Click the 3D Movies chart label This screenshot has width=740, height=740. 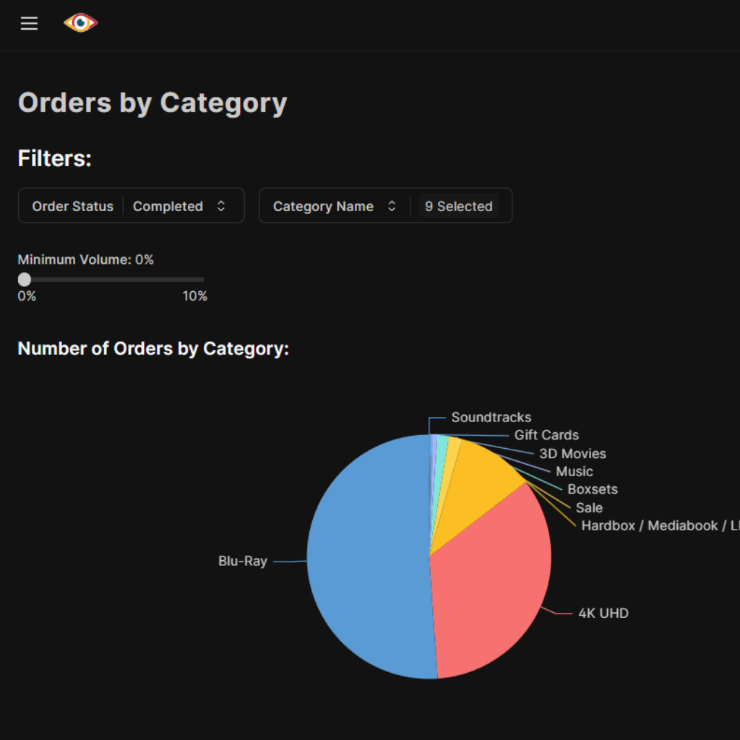pos(572,454)
